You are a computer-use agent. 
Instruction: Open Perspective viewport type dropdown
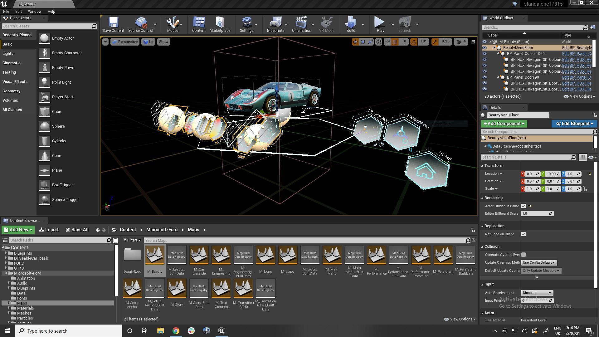(125, 42)
